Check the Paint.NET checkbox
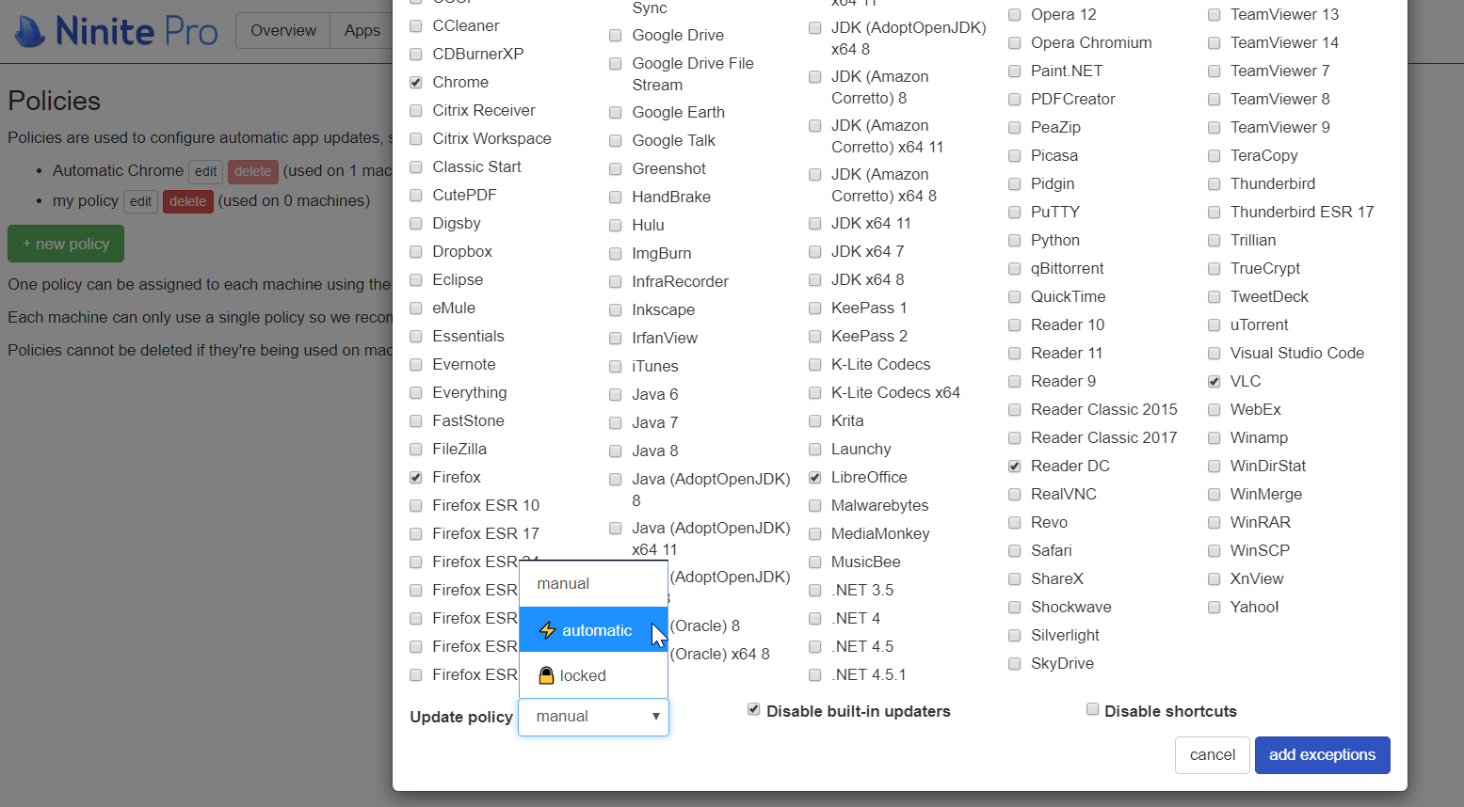 click(x=1014, y=71)
